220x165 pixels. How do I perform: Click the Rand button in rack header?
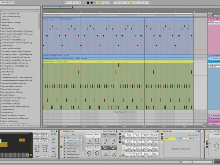105,131
